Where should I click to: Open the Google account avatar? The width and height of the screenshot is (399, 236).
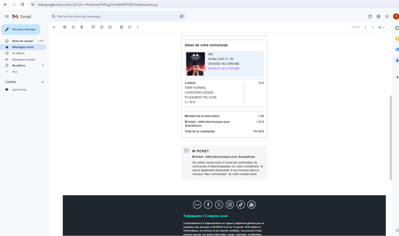pos(396,16)
